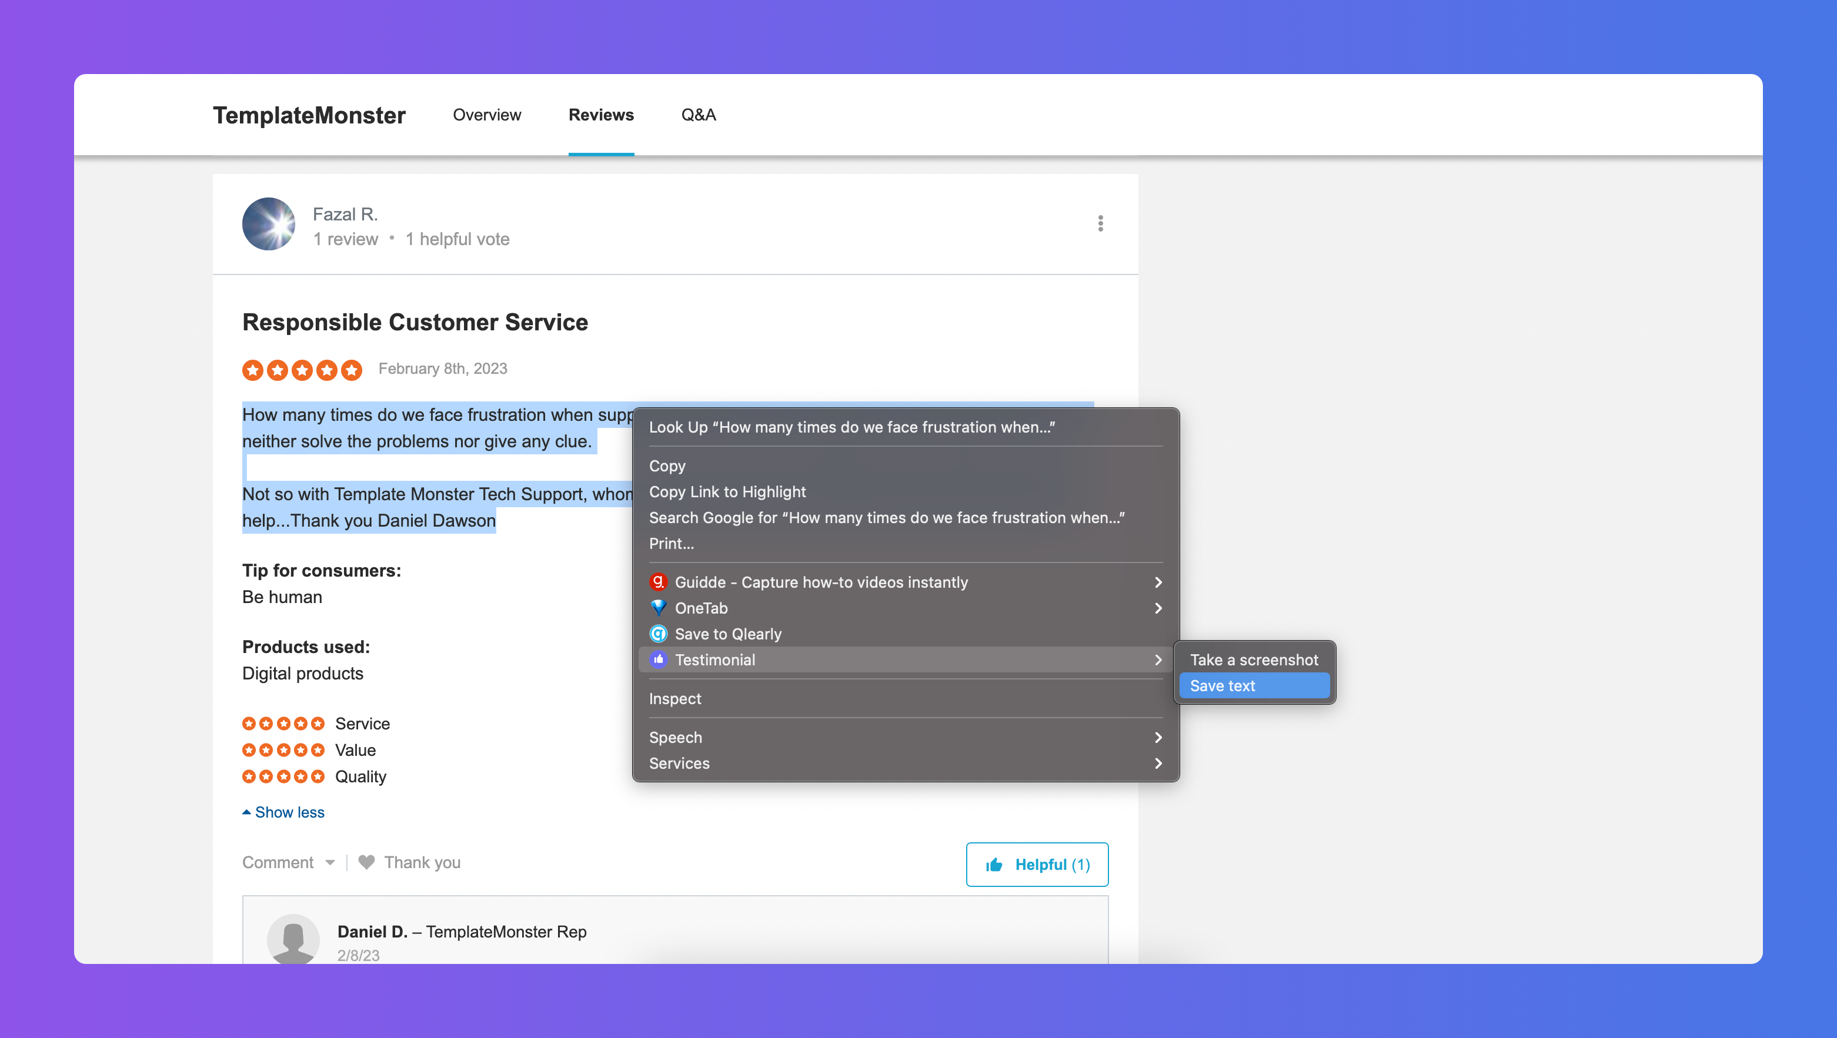Expand the Guidde submenu arrow
The image size is (1837, 1038).
pos(1158,582)
